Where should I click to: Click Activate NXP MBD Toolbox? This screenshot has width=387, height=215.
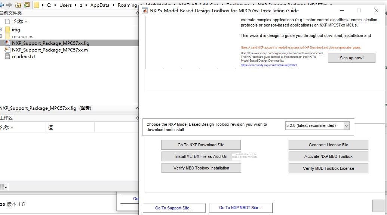328,156
